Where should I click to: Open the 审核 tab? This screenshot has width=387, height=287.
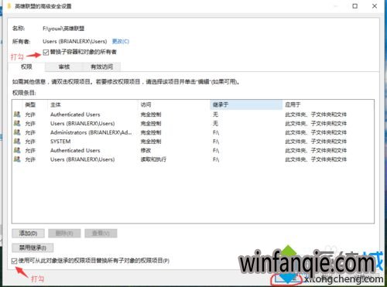click(64, 67)
